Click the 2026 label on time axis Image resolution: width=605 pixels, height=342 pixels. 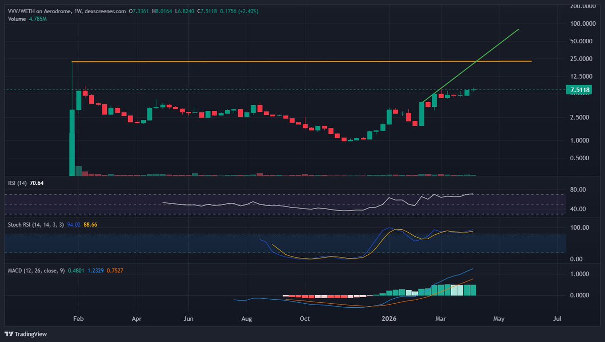(x=389, y=318)
